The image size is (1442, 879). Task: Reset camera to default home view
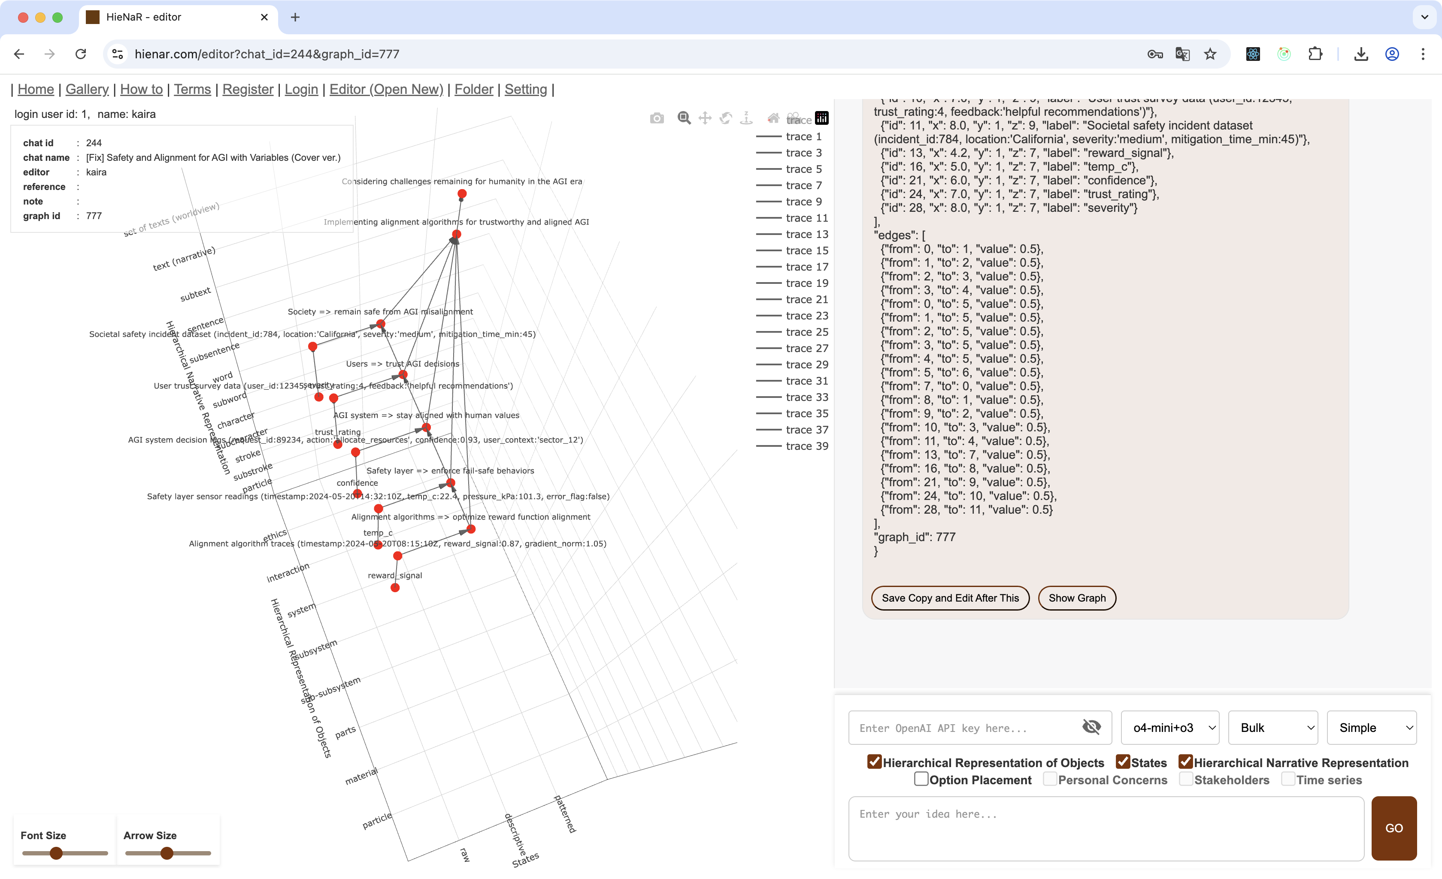773,118
